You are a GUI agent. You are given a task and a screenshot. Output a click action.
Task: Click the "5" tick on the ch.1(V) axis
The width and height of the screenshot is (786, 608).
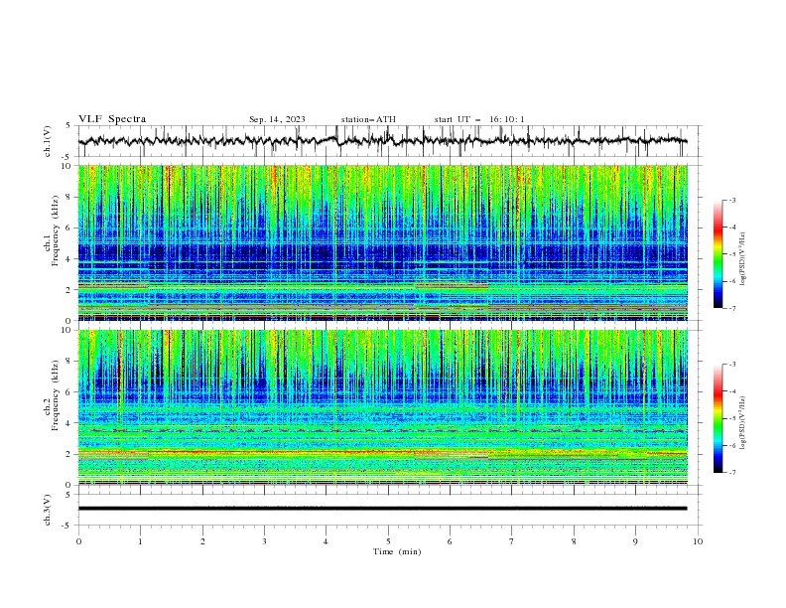pos(68,126)
